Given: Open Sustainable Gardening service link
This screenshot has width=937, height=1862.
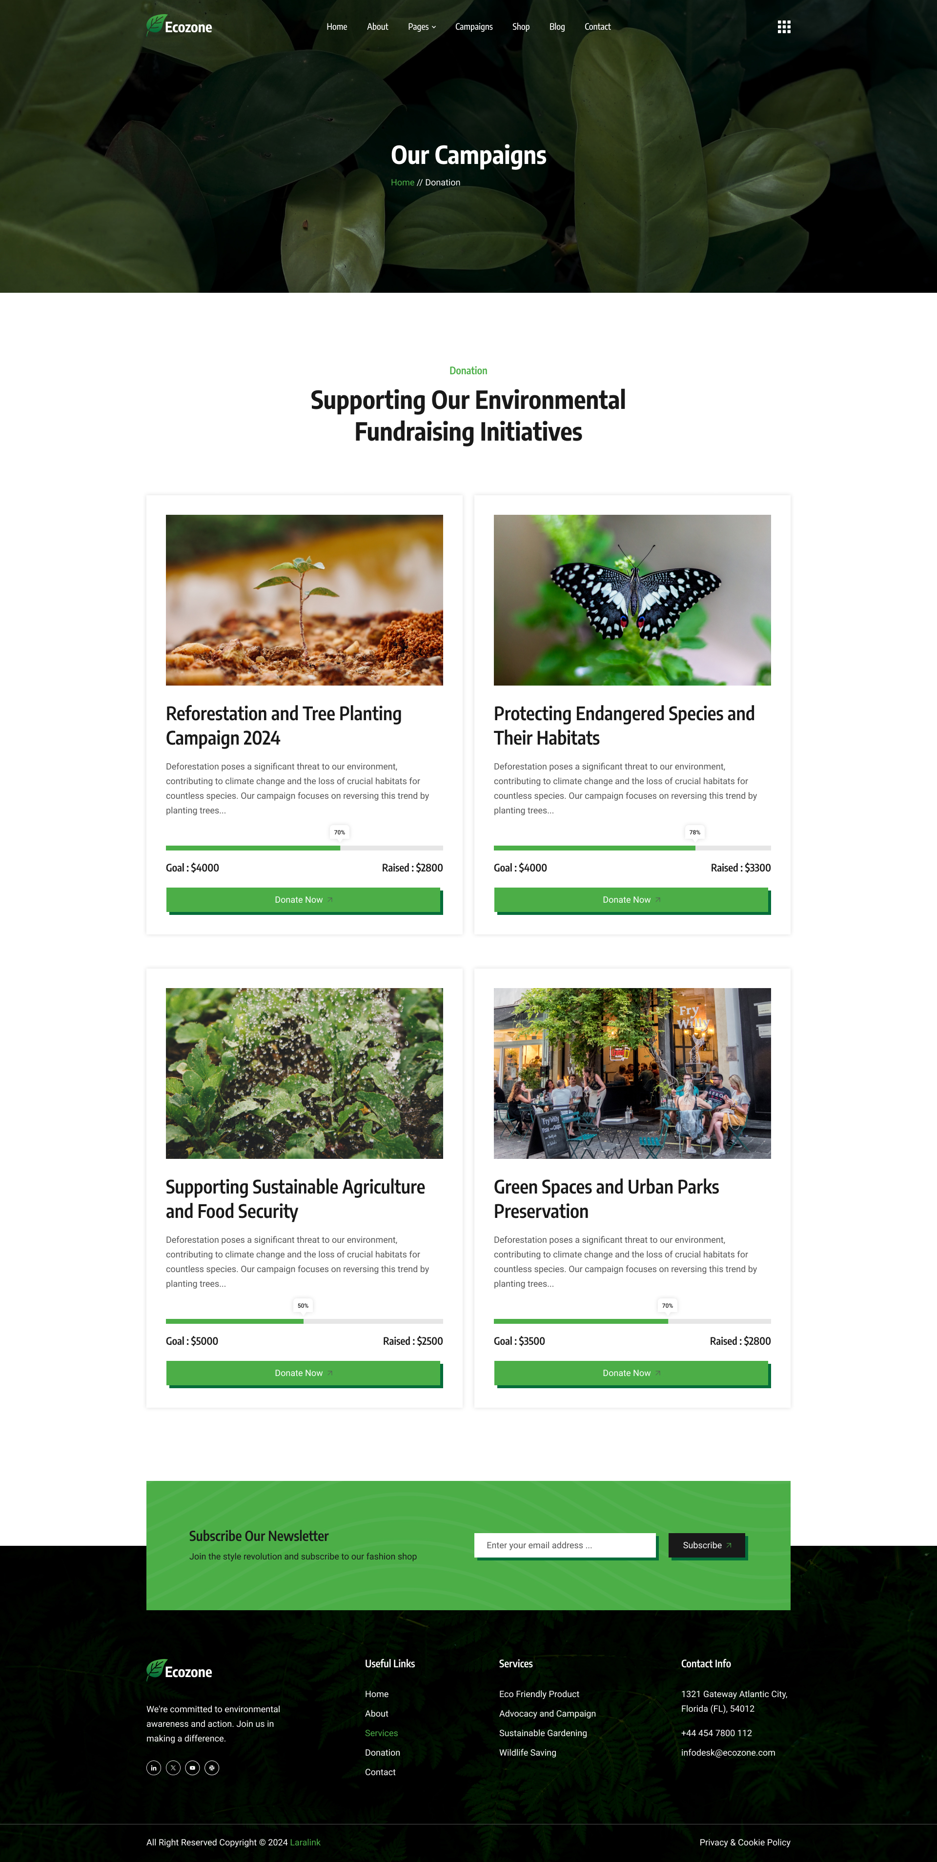Looking at the screenshot, I should (x=543, y=1733).
